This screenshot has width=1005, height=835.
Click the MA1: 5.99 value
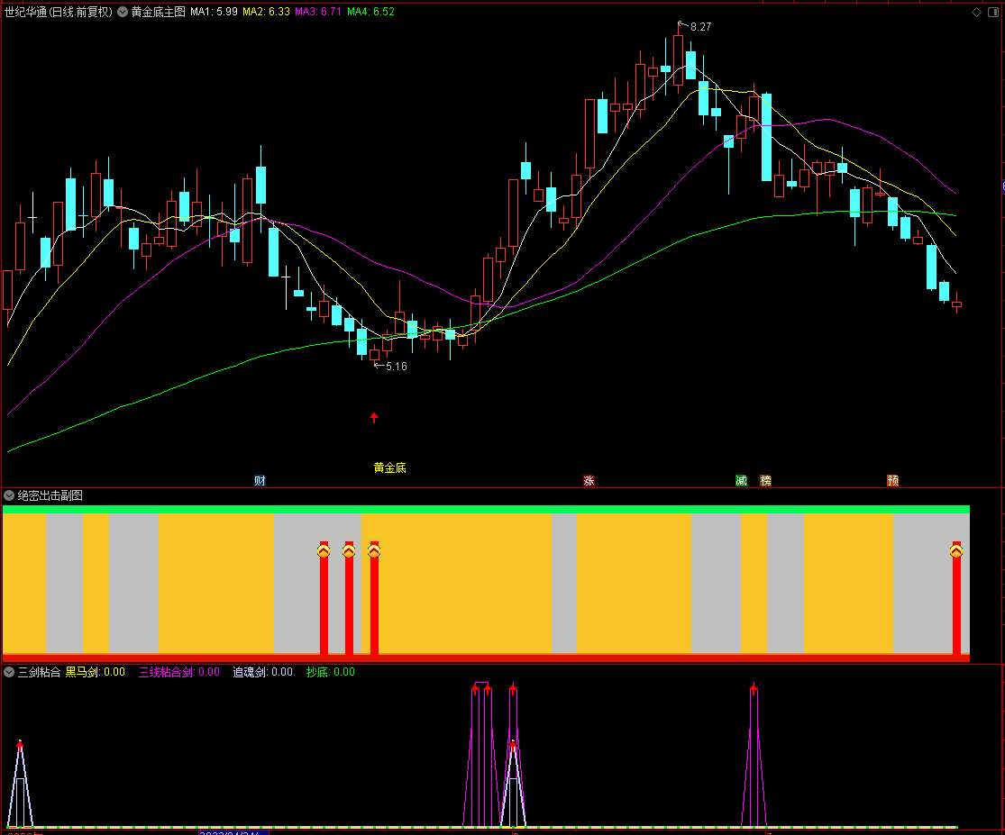pyautogui.click(x=215, y=12)
